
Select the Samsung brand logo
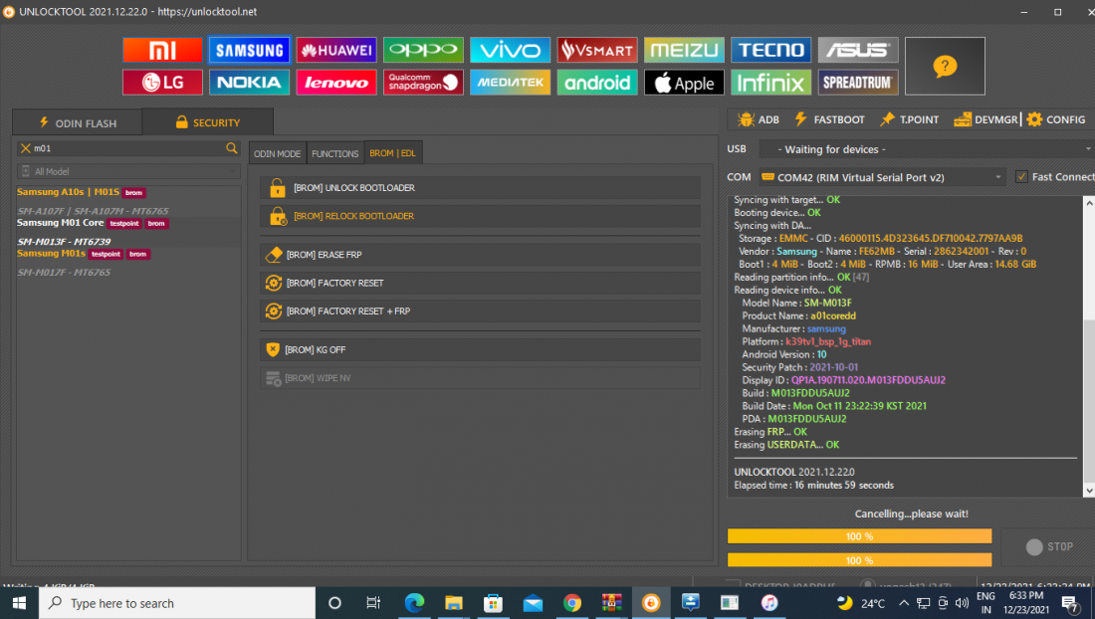click(249, 50)
